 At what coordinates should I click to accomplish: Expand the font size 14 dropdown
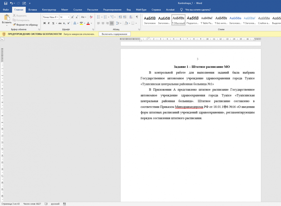(69, 17)
